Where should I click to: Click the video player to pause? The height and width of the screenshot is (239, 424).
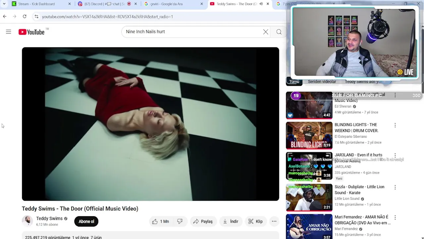click(150, 124)
